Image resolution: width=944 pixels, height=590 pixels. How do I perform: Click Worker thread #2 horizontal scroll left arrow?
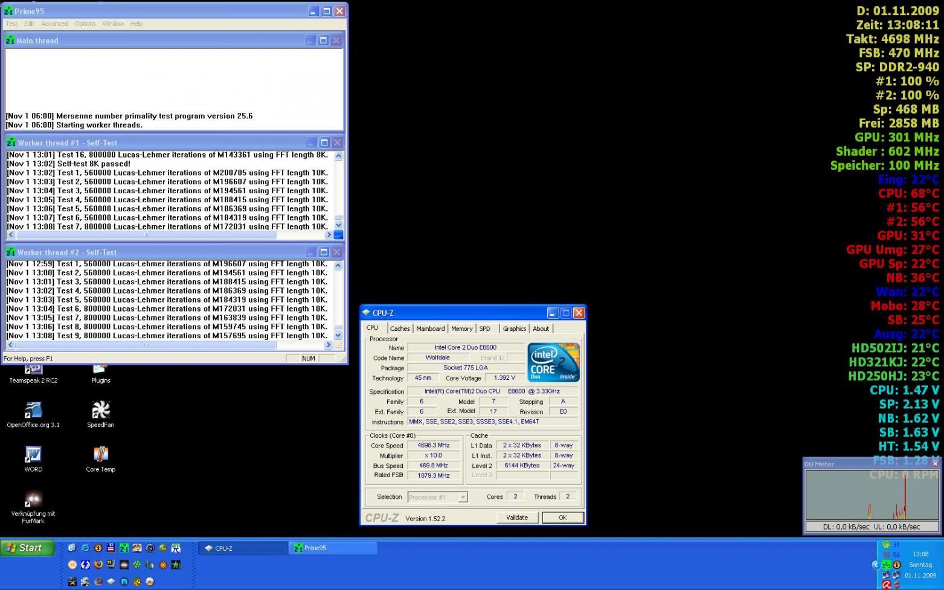11,345
